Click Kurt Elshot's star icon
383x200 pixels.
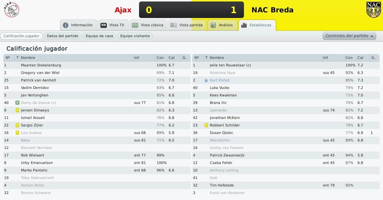(x=206, y=80)
